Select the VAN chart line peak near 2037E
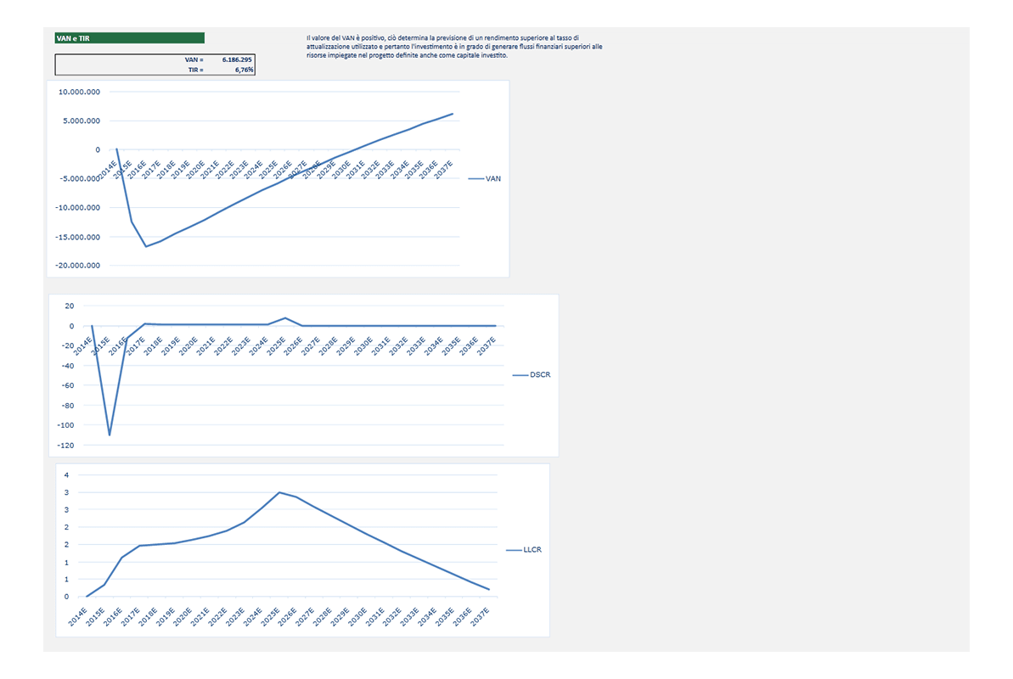Screen dimensions: 1013x679 453,114
